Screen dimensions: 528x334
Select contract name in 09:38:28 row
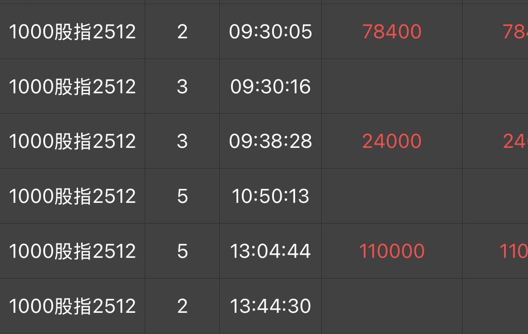click(72, 141)
